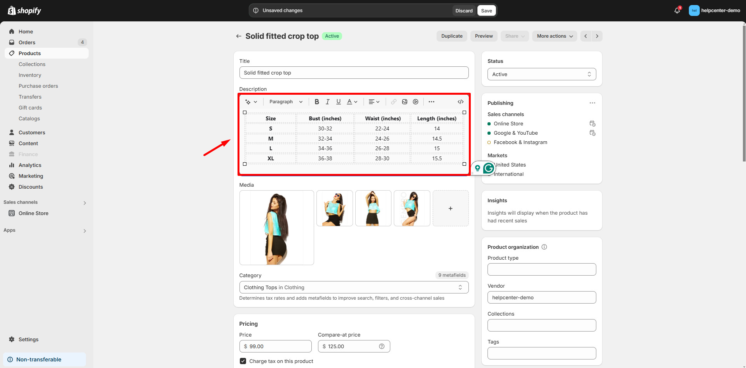Open the Status dropdown showing Active
Screen dimensions: 746x368
[542, 74]
